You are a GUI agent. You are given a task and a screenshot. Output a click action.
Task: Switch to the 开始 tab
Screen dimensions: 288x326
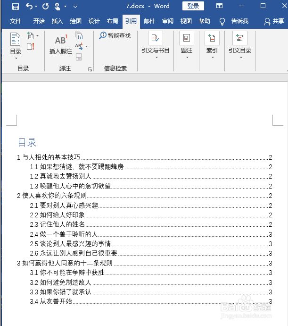click(x=39, y=21)
